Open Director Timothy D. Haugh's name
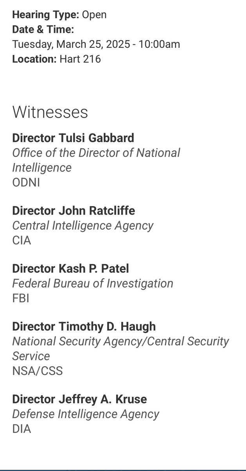This screenshot has width=246, height=471. point(84,327)
